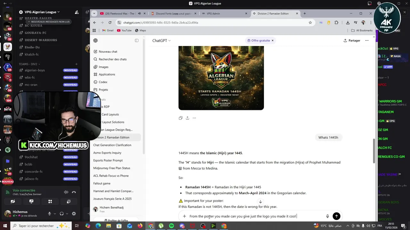Open the generated Algerian League poster
The height and width of the screenshot is (230, 410).
point(221,78)
